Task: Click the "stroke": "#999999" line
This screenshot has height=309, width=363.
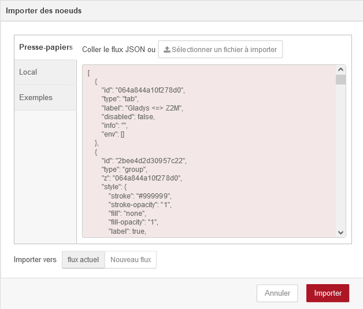Action: point(140,196)
